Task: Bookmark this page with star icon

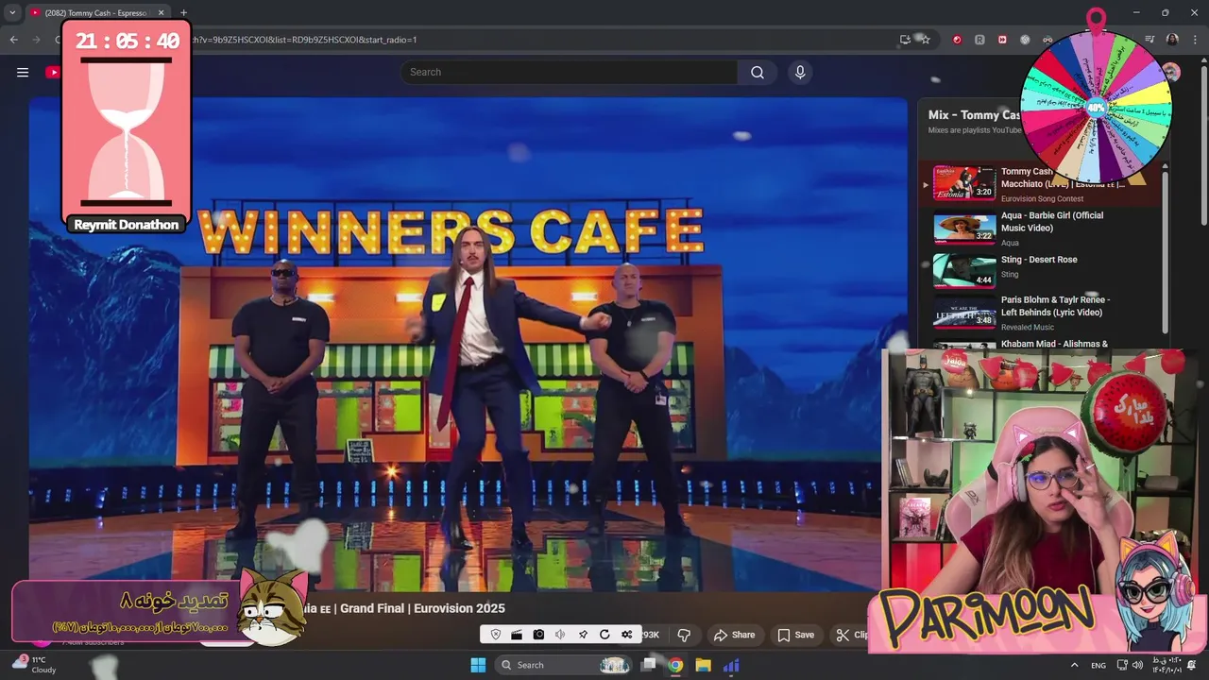Action: coord(926,40)
